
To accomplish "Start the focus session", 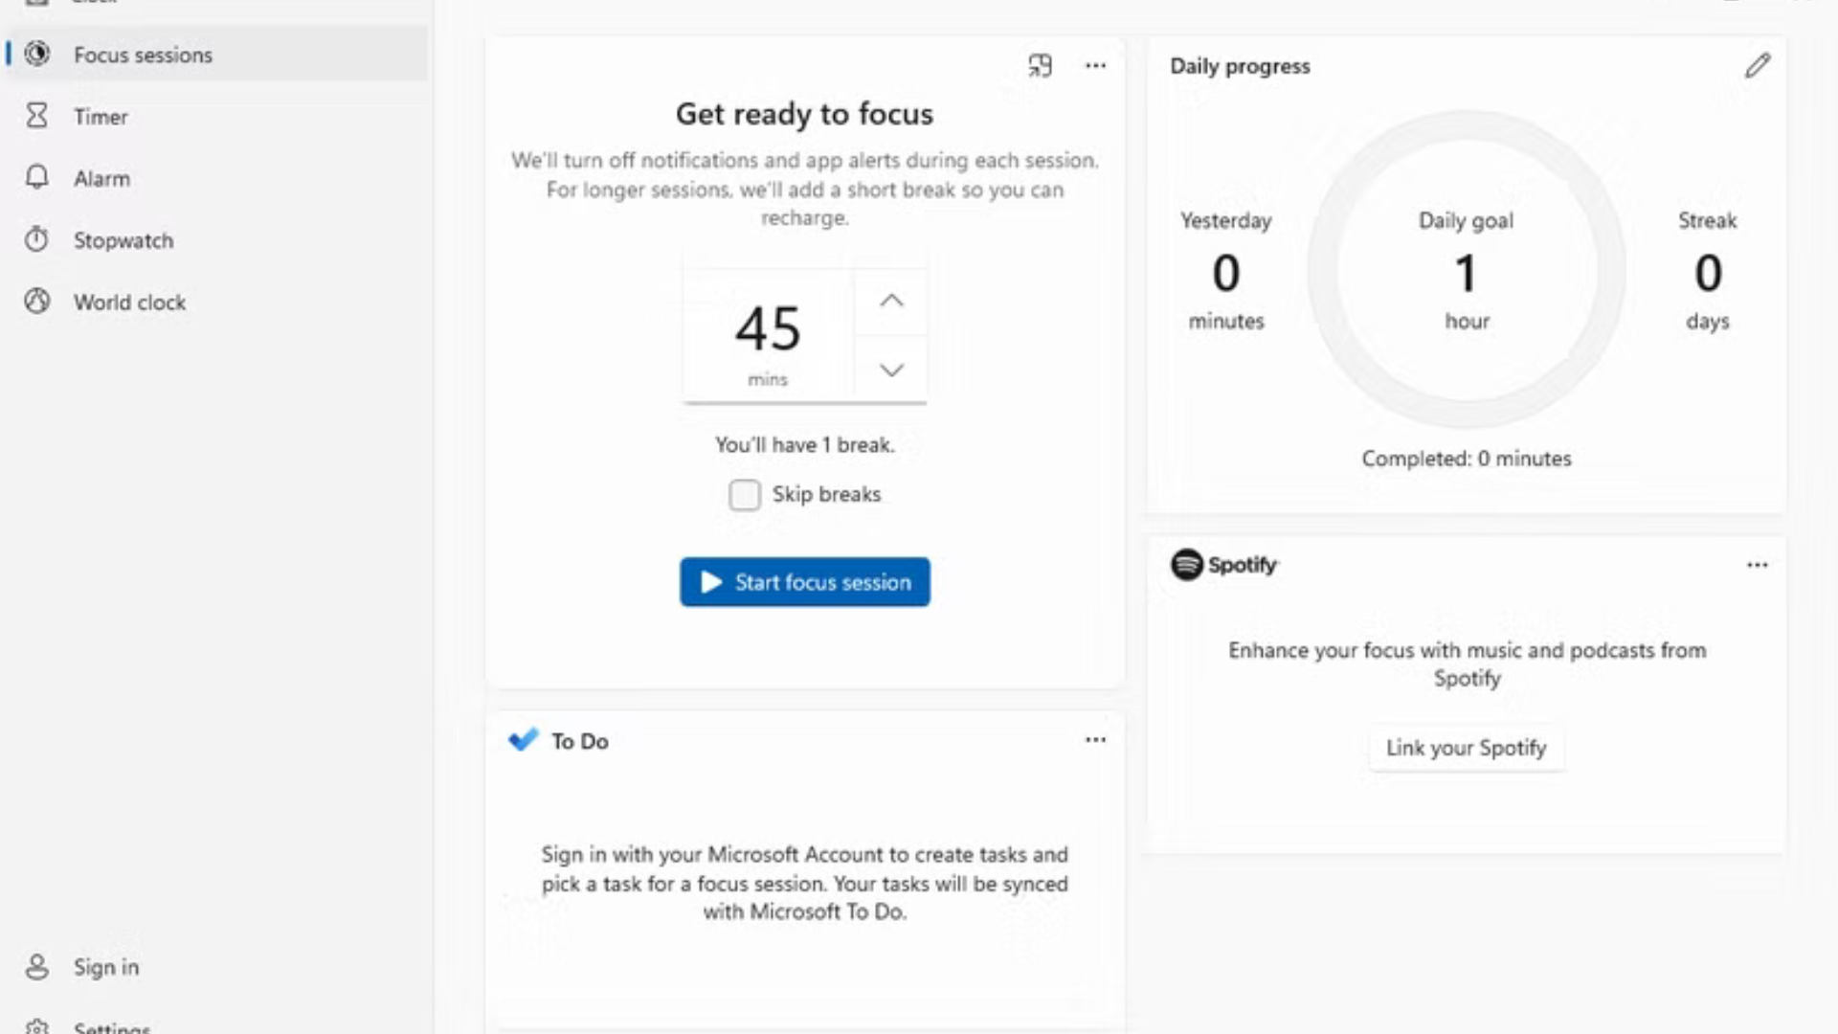I will coord(804,582).
